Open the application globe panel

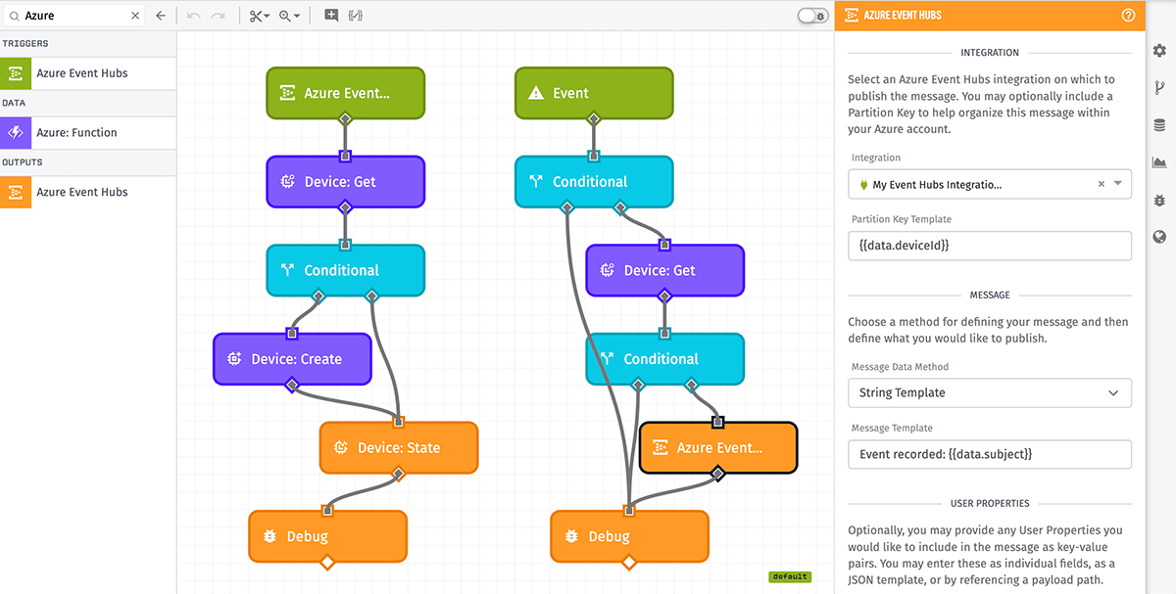[1159, 237]
